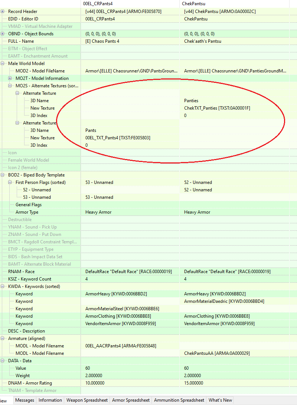The image size is (297, 405).
Task: Collapse BOD2 - Biped Body Template
Action: (x=2, y=175)
